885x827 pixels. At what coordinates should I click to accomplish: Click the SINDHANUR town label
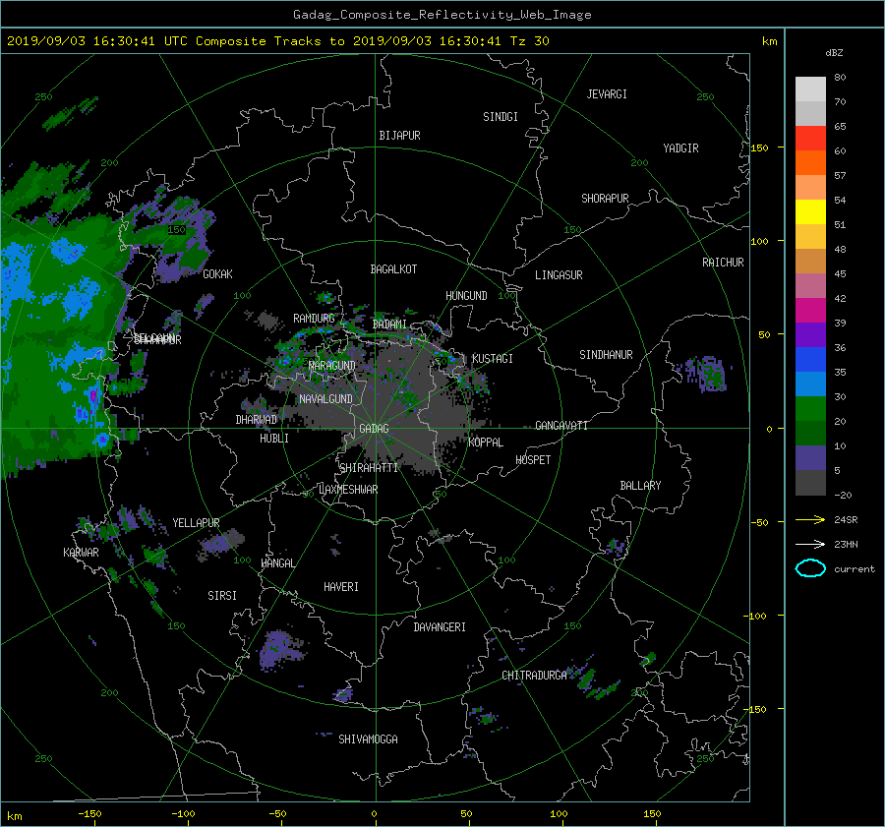[606, 355]
